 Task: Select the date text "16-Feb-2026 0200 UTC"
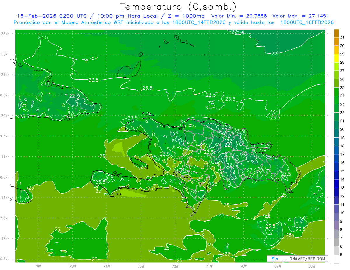(x=52, y=16)
